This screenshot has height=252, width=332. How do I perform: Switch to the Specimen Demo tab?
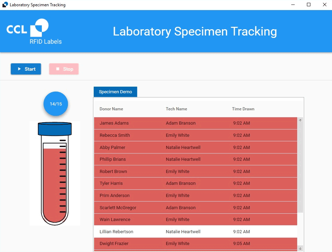115,92
